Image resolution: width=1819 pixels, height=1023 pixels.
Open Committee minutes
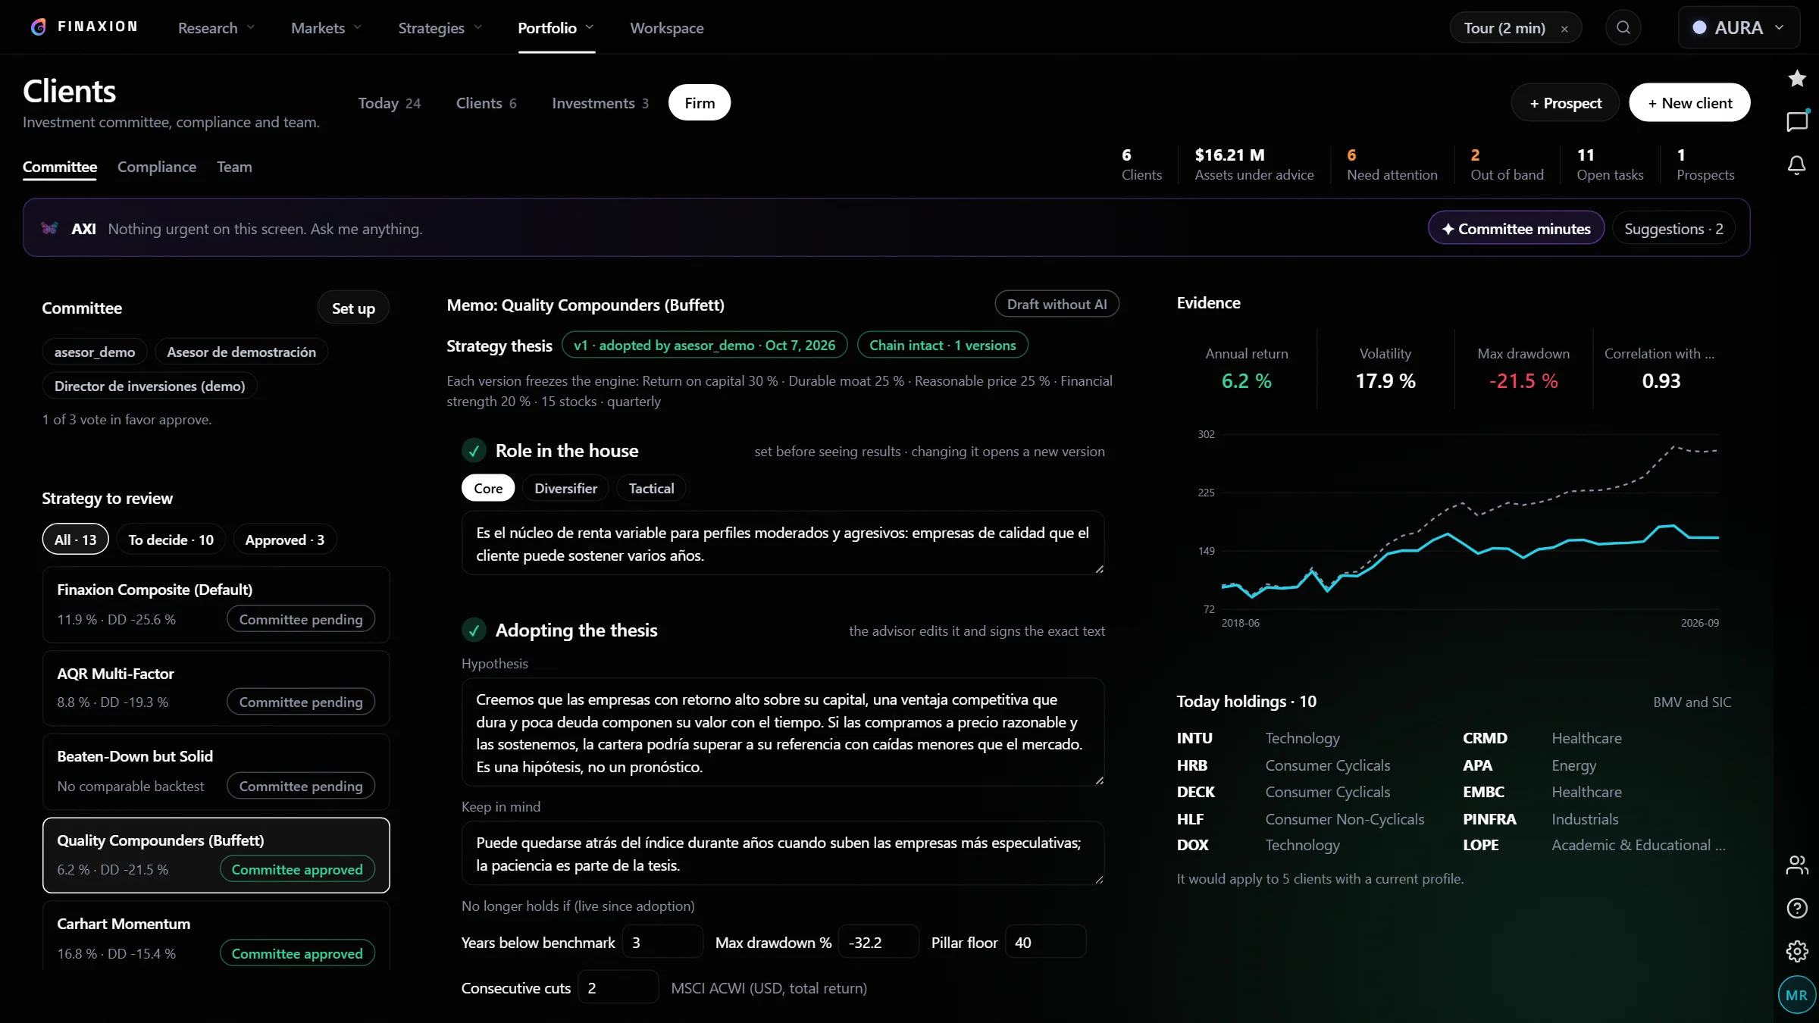[x=1516, y=228]
